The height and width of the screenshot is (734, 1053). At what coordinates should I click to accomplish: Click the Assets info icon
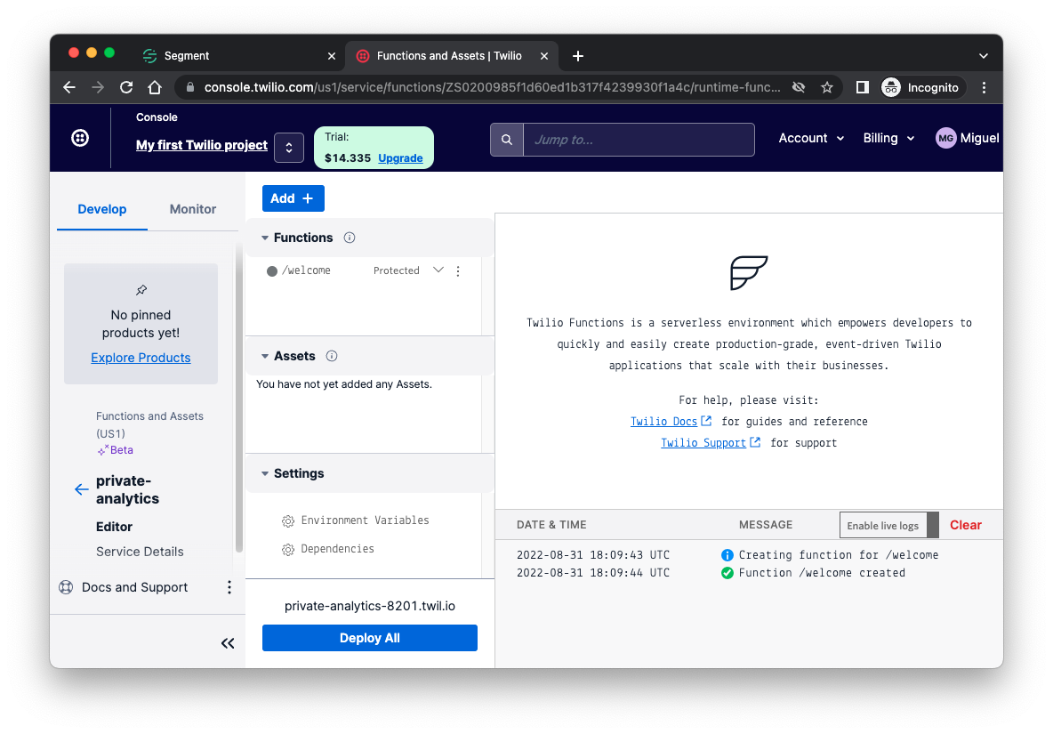point(332,356)
